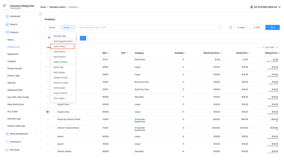Choose Print Labels in the Action menu
284x160 pixels.
click(59, 98)
